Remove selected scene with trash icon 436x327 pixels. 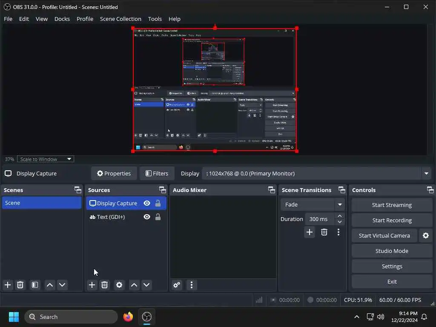click(20, 285)
